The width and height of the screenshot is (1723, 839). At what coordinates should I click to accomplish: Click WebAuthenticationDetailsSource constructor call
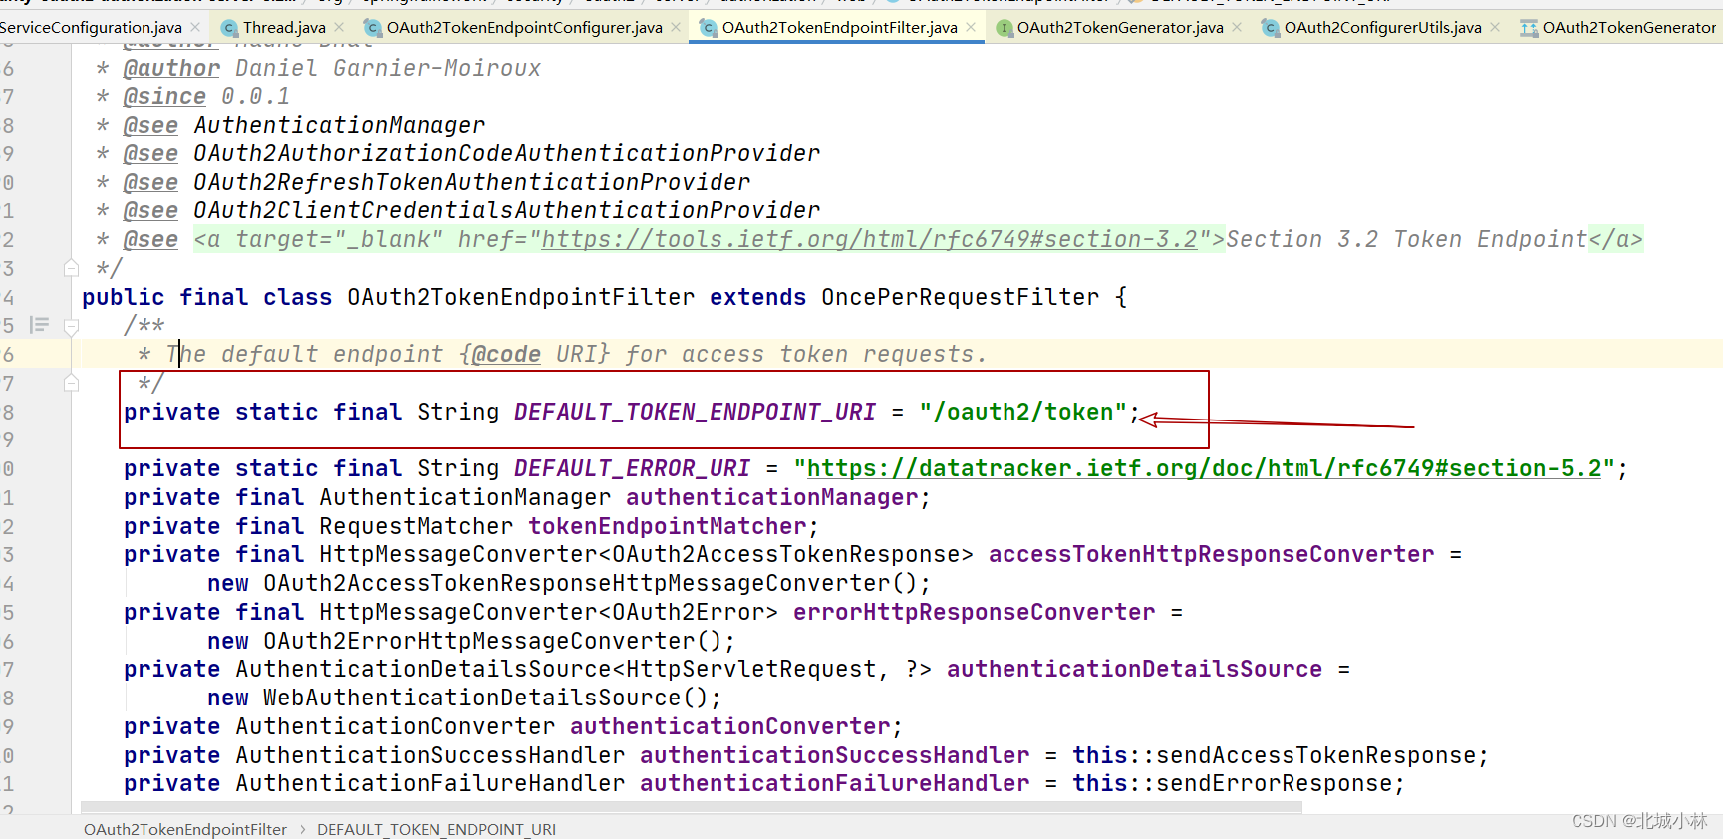pyautogui.click(x=472, y=699)
